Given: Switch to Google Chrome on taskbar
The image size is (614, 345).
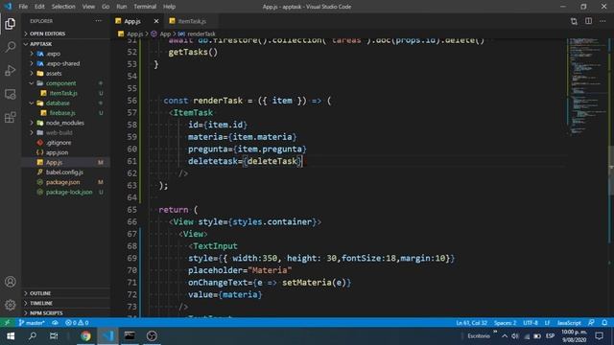Looking at the screenshot, I should (x=85, y=336).
